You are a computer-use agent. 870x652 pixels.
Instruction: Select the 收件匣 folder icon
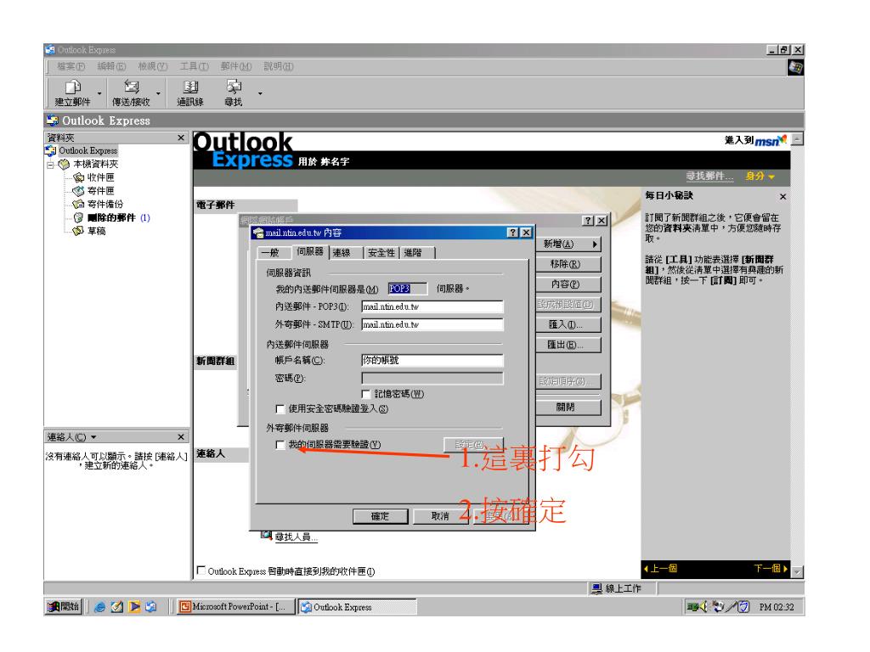pos(79,177)
